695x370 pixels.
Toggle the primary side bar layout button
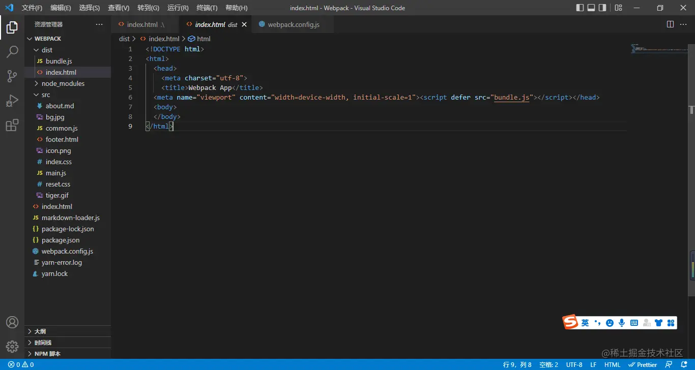[x=580, y=8]
